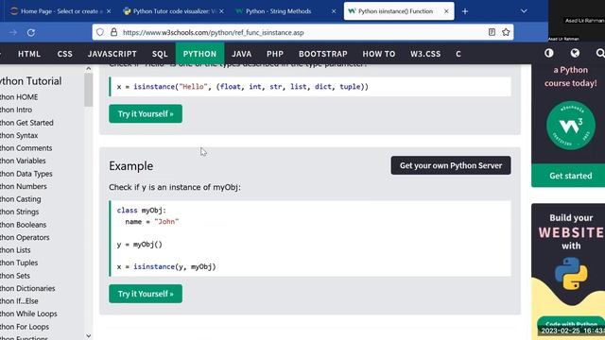
Task: Open the list all tabs chevron
Action: pyautogui.click(x=524, y=11)
